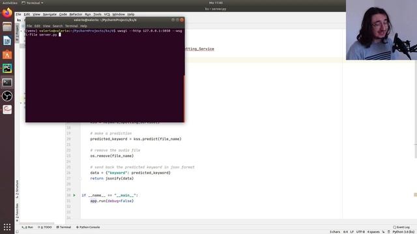Open PyCharm View menu
The height and width of the screenshot is (234, 417).
coord(36,14)
